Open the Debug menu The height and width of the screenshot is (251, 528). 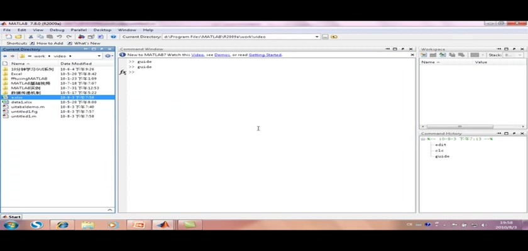pyautogui.click(x=57, y=30)
